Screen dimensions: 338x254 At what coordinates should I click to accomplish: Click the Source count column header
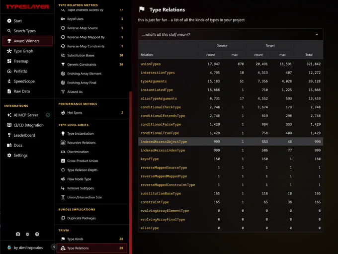(x=210, y=55)
